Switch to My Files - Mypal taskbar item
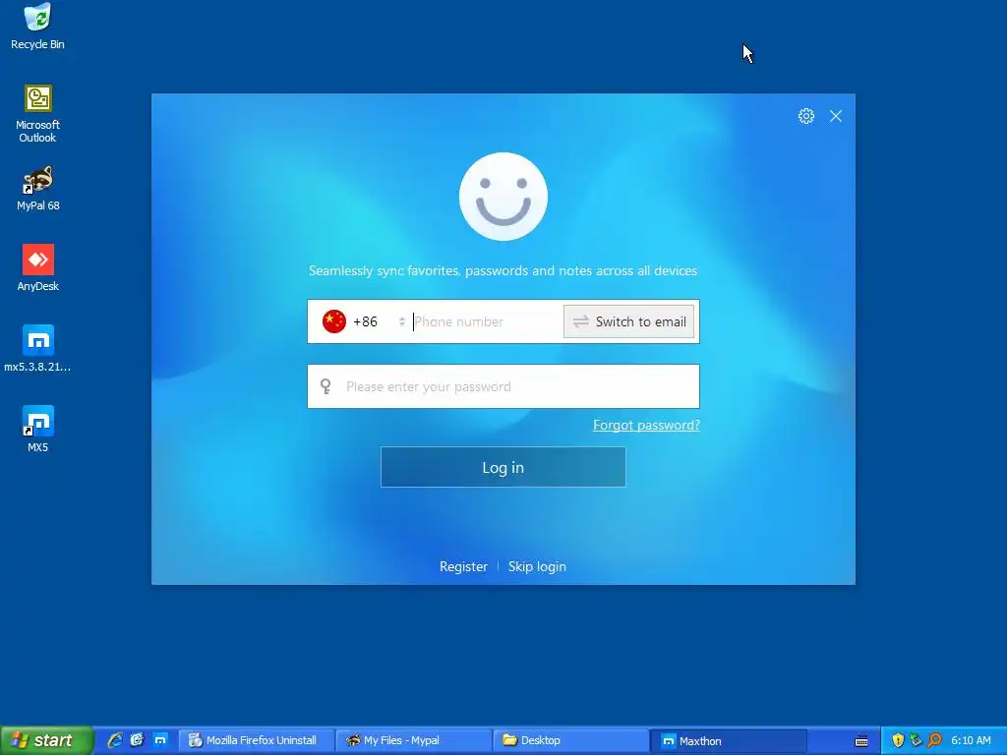Screen dimensions: 1007x755 414,741
